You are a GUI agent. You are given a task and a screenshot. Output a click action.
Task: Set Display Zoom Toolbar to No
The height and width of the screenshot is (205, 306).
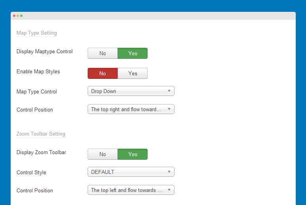[103, 154]
